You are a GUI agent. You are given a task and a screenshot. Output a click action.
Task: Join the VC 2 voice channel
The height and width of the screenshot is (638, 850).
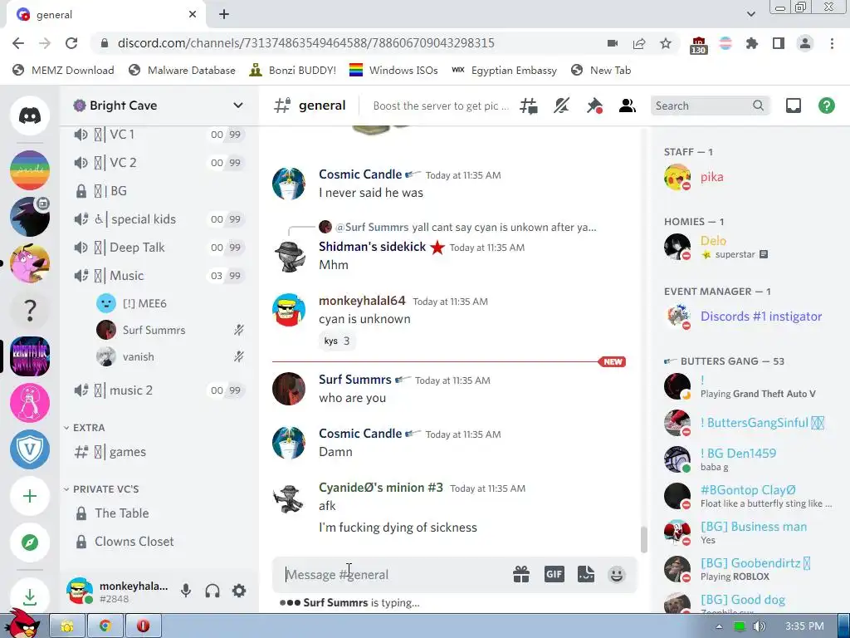coord(158,163)
